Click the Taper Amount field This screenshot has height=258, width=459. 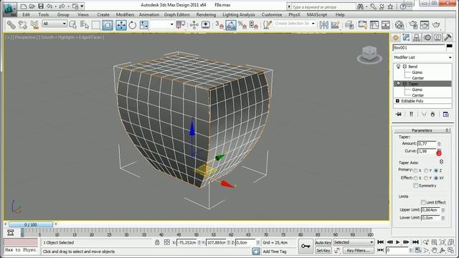point(427,143)
